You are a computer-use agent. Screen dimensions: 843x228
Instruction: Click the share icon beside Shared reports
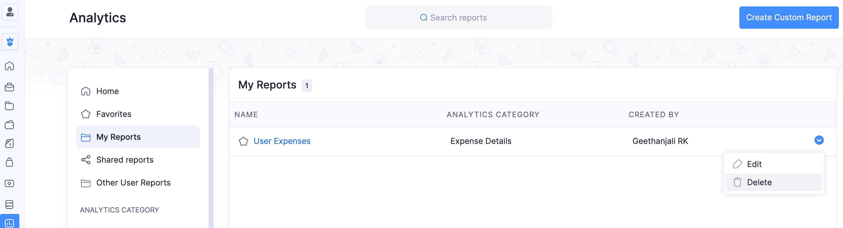coord(85,160)
